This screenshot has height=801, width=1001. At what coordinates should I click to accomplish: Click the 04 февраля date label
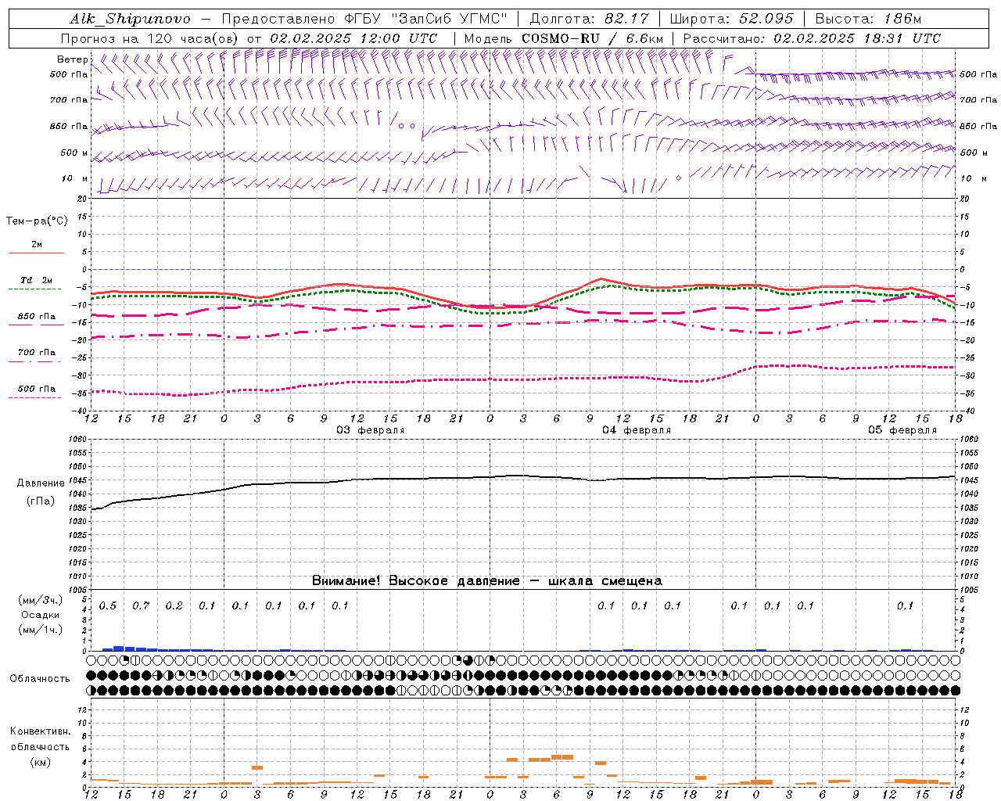[637, 430]
